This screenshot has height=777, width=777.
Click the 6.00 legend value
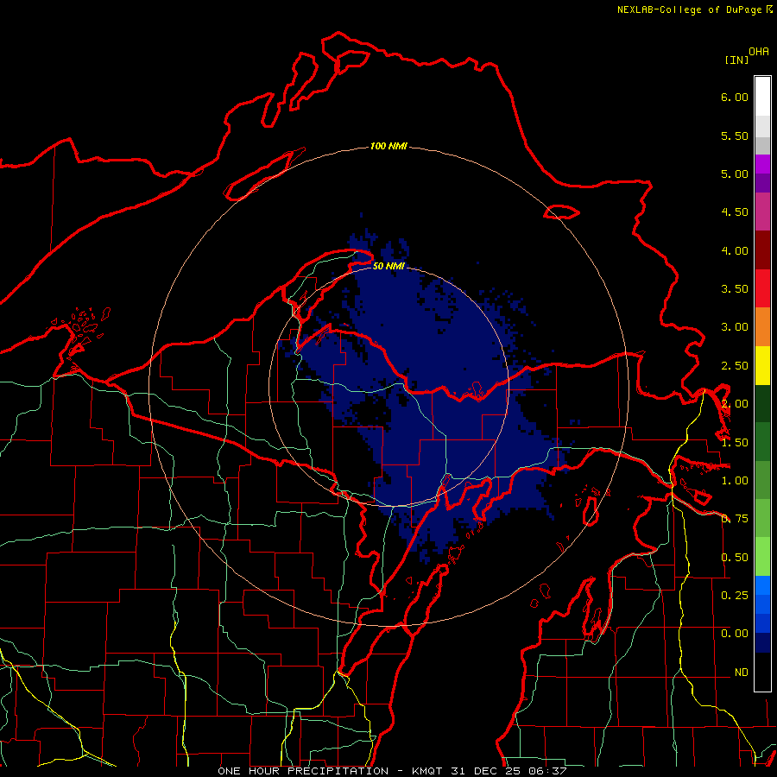735,97
